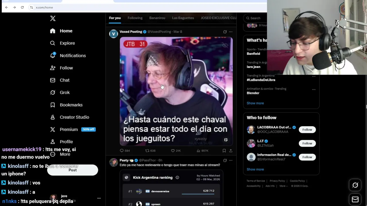The width and height of the screenshot is (367, 206).
Task: Click the Premium X icon
Action: pyautogui.click(x=52, y=129)
